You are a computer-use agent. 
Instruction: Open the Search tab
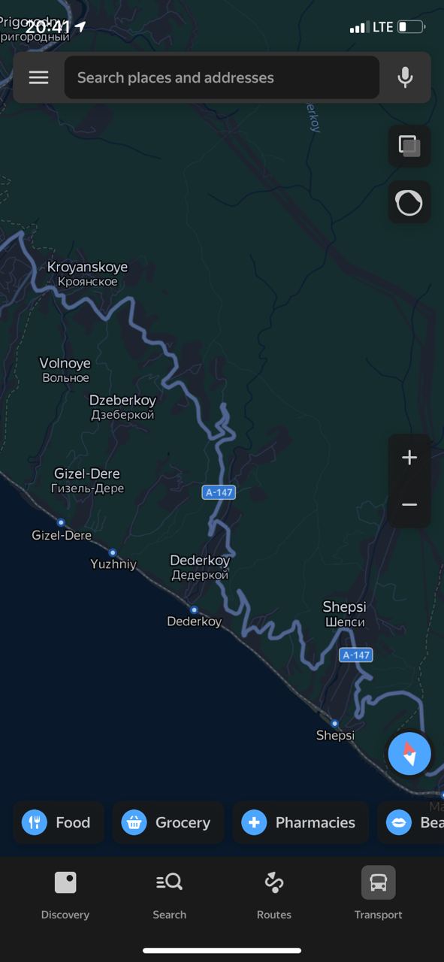(x=169, y=894)
